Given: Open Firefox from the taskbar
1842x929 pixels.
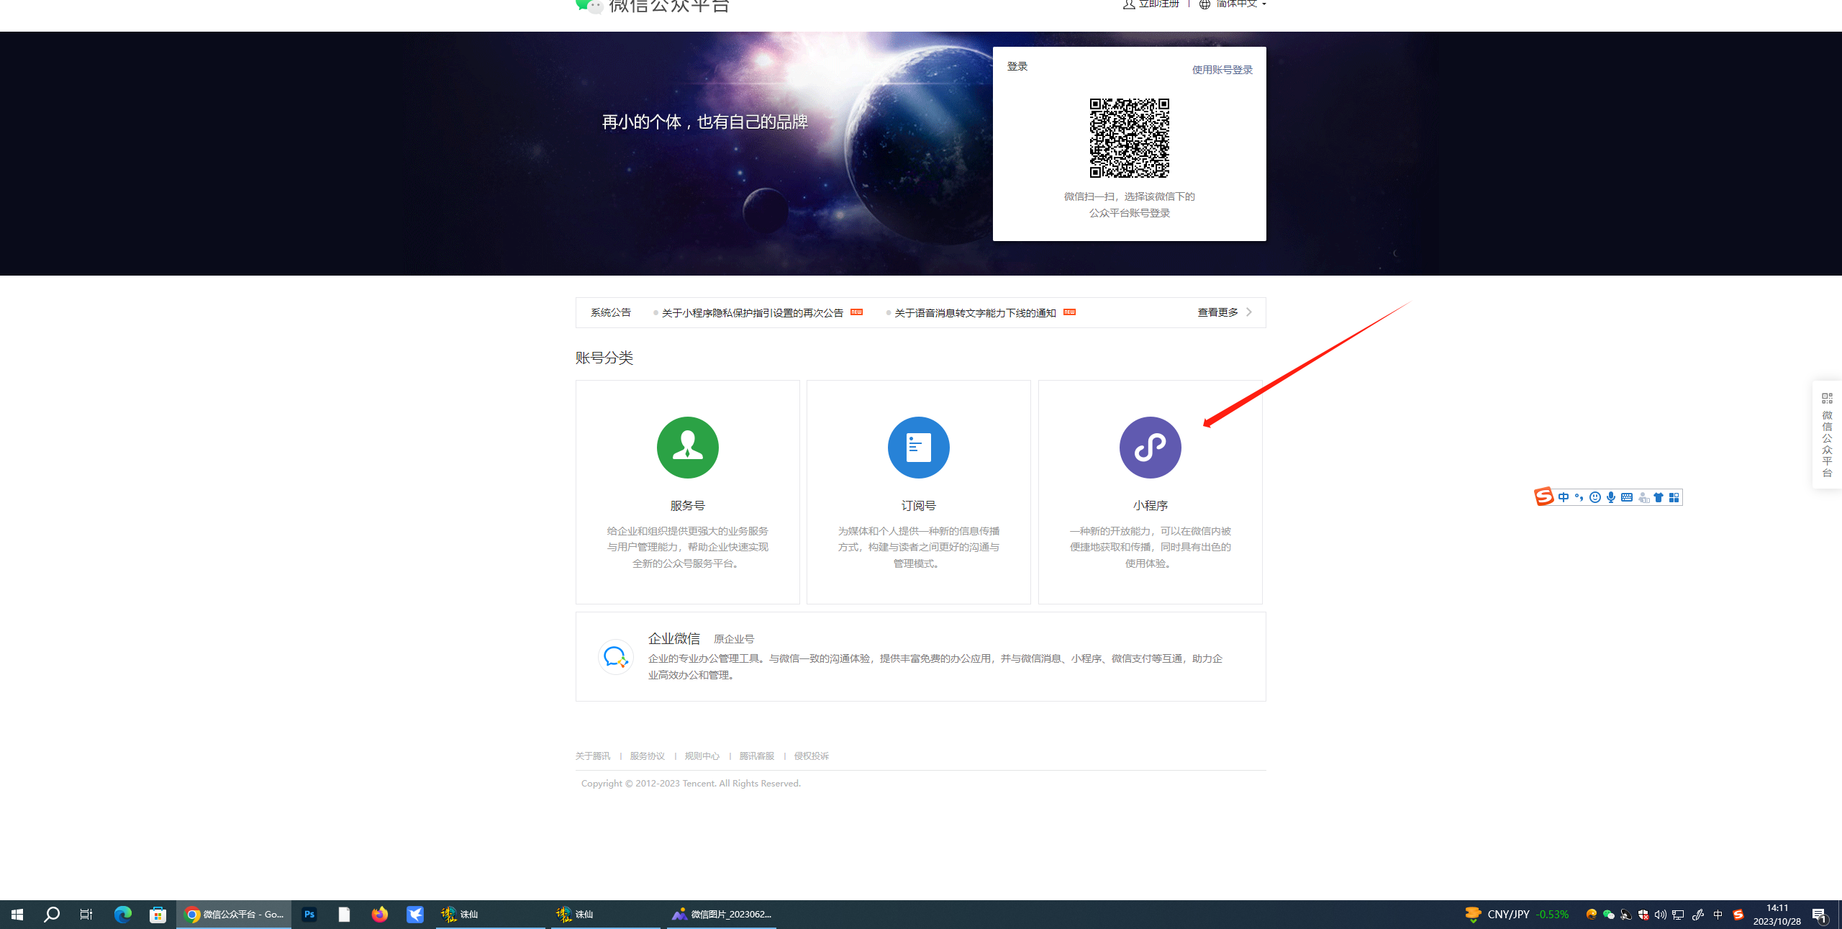Looking at the screenshot, I should click(x=380, y=914).
